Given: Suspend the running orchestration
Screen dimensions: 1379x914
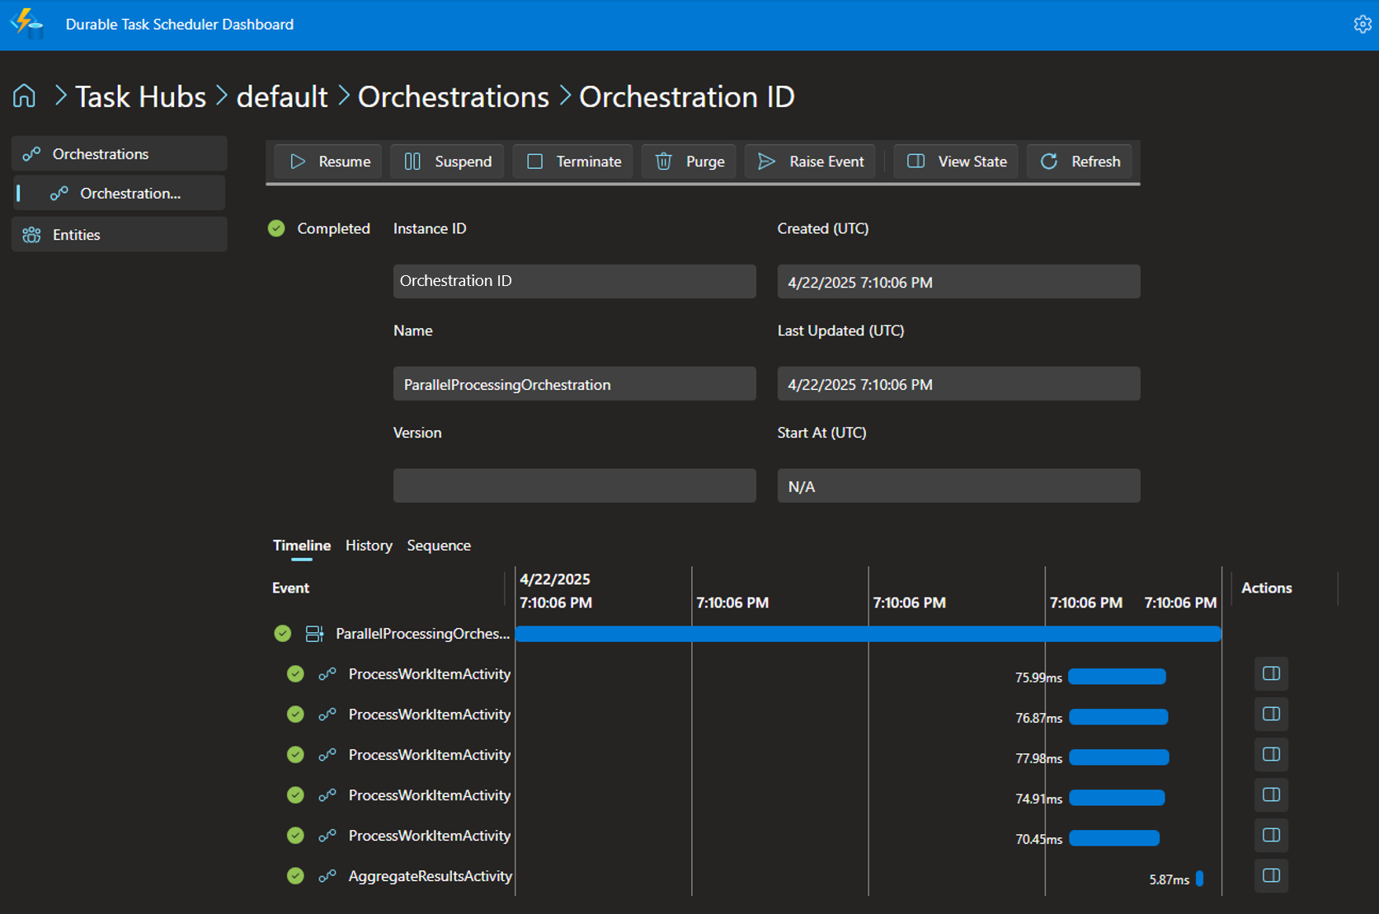Looking at the screenshot, I should [447, 161].
